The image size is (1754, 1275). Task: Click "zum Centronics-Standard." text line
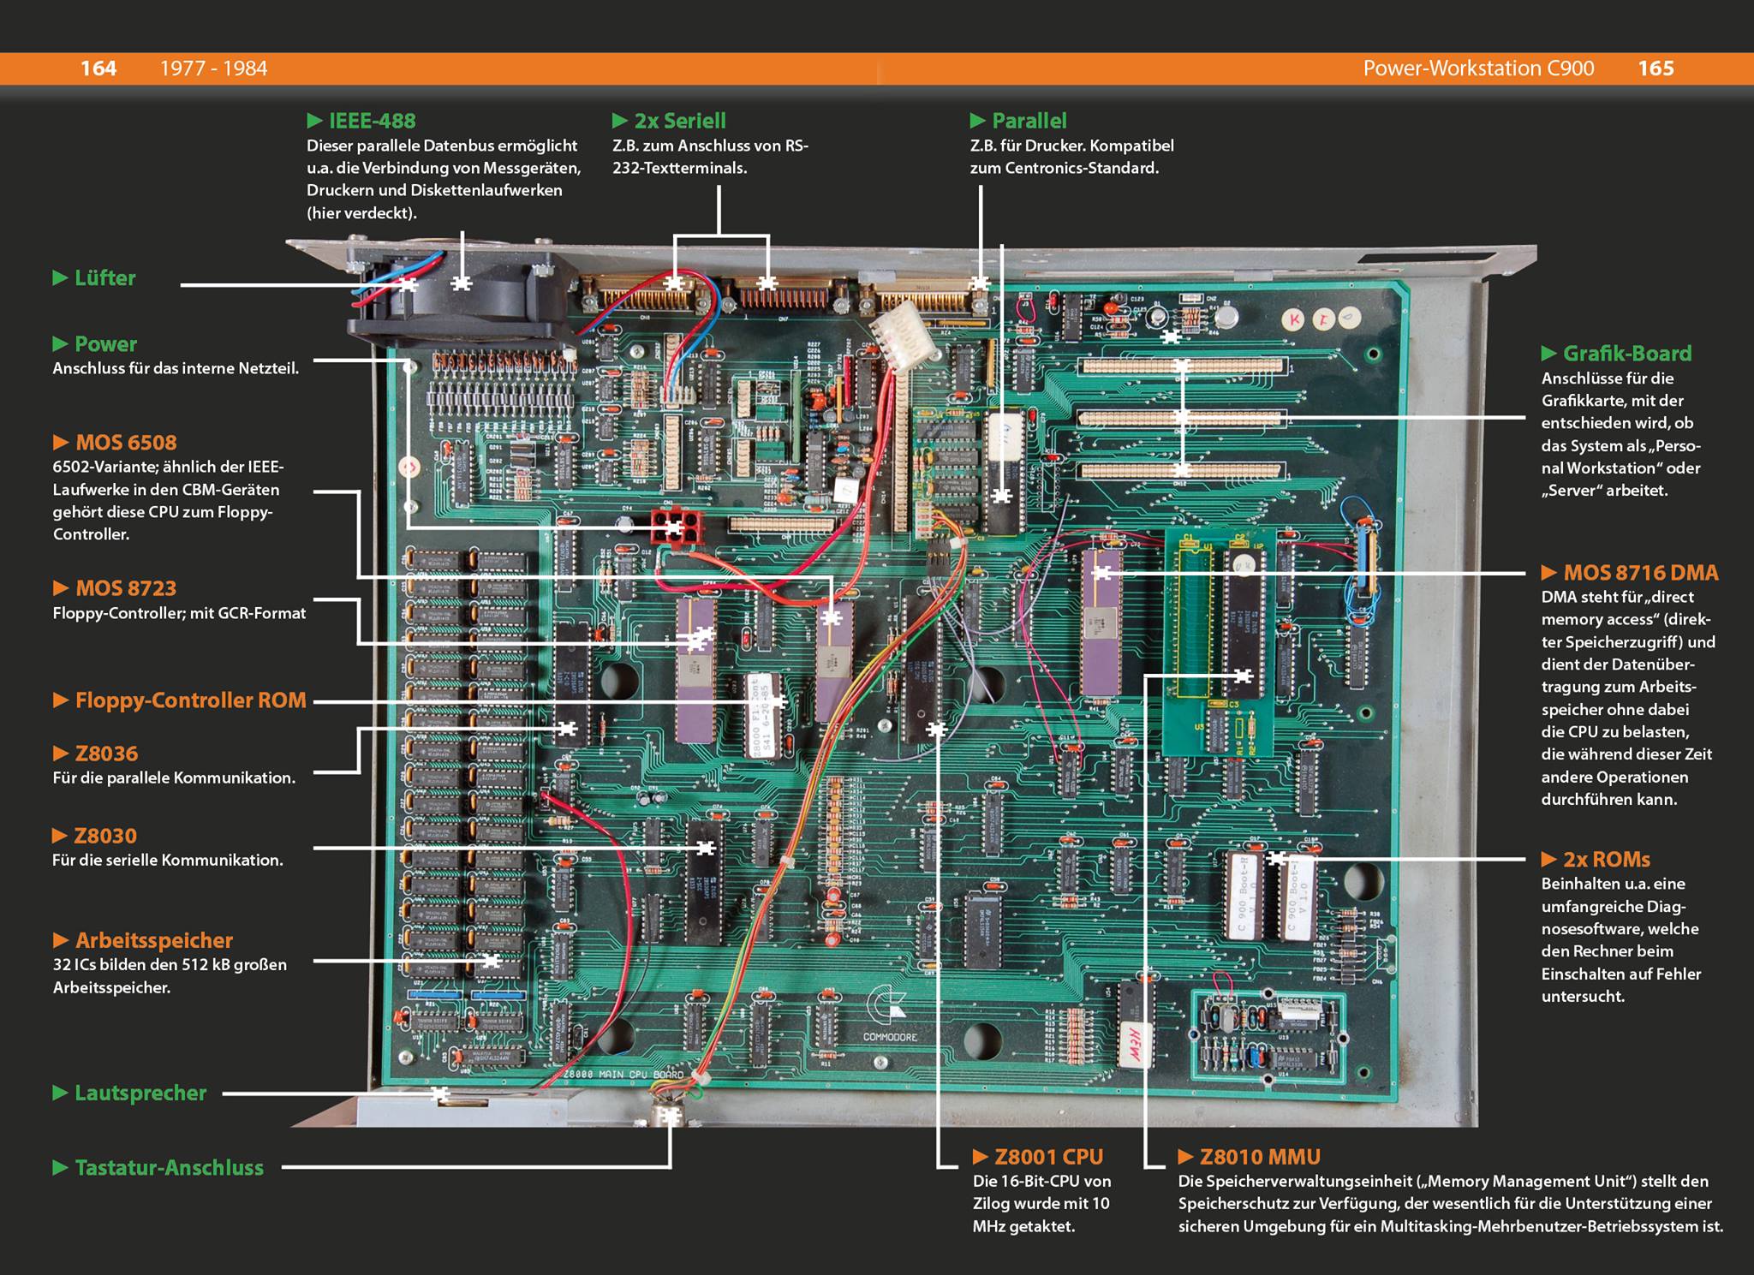[x=1065, y=168]
